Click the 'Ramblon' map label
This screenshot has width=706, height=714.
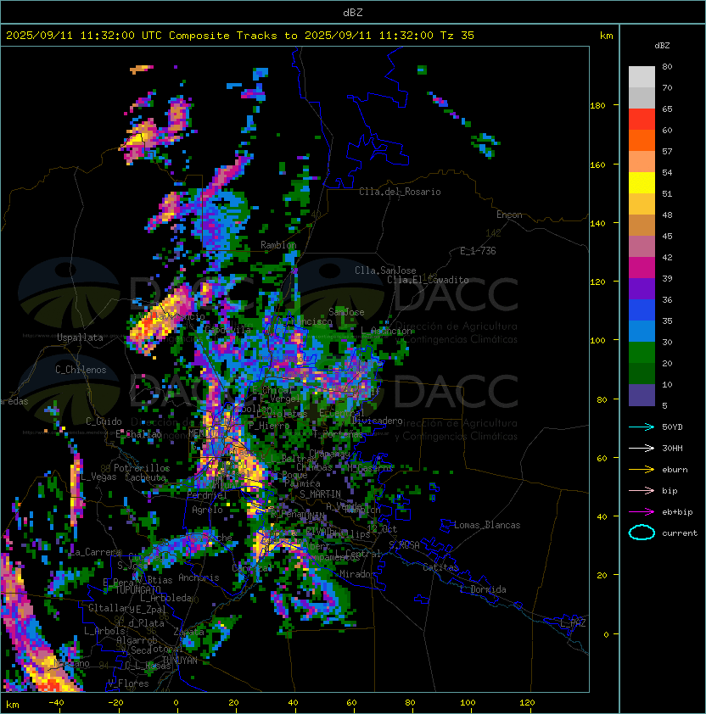click(x=278, y=245)
